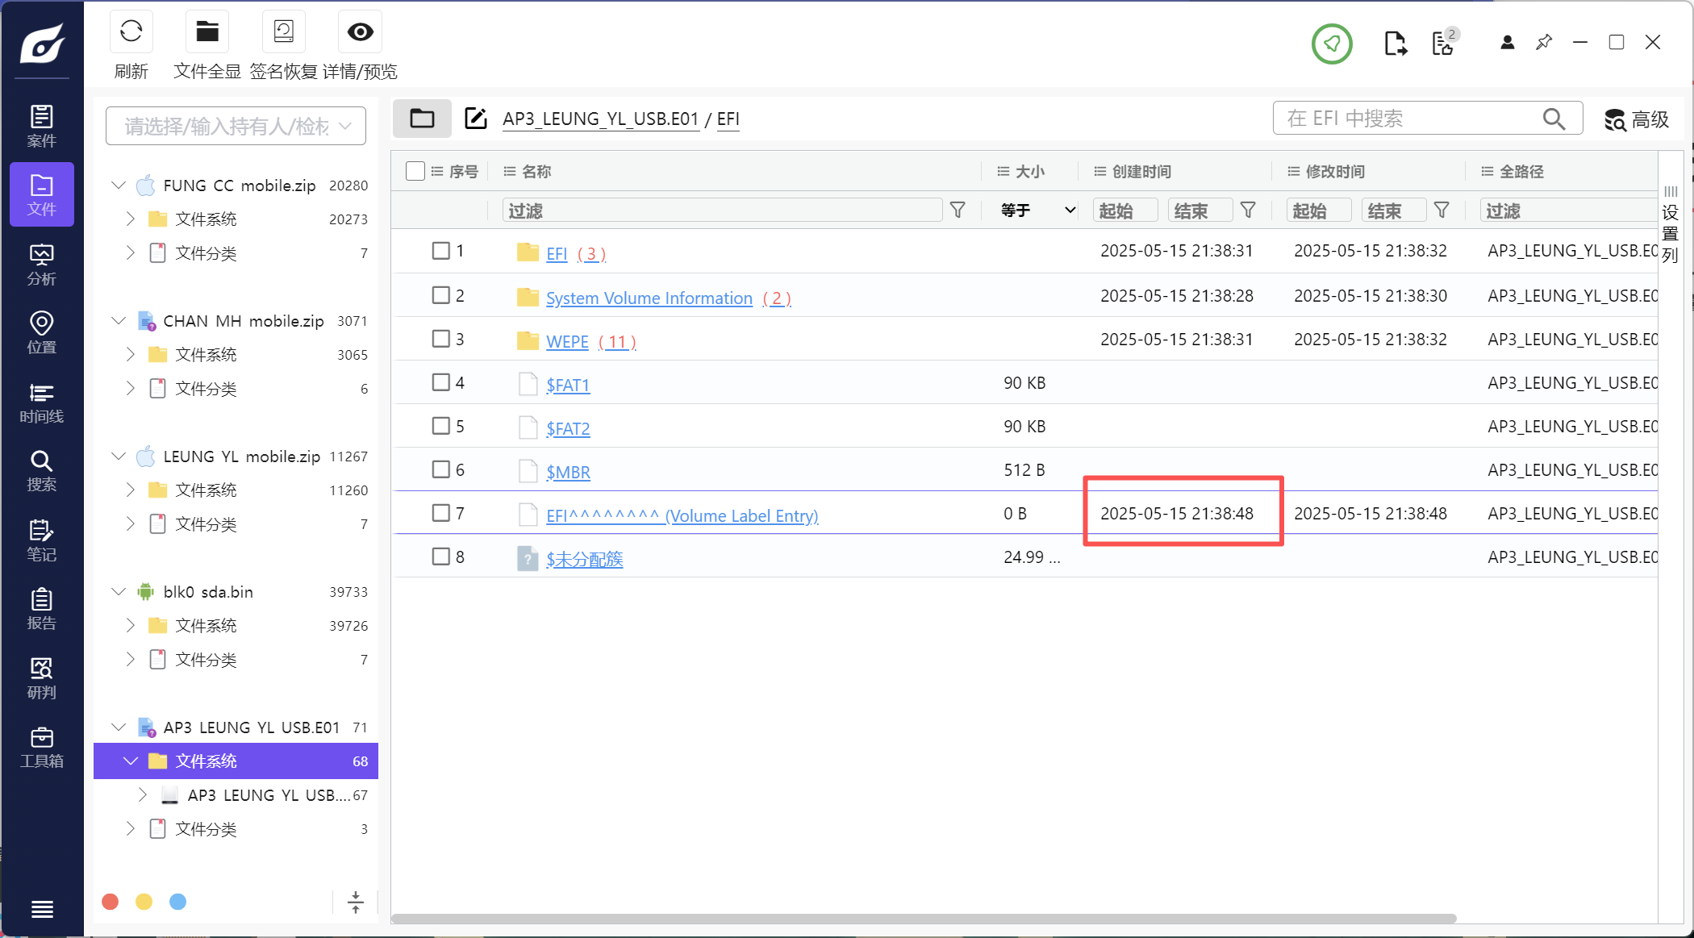1694x938 pixels.
Task: Open 时间线 timeline in sidebar
Action: (x=41, y=403)
